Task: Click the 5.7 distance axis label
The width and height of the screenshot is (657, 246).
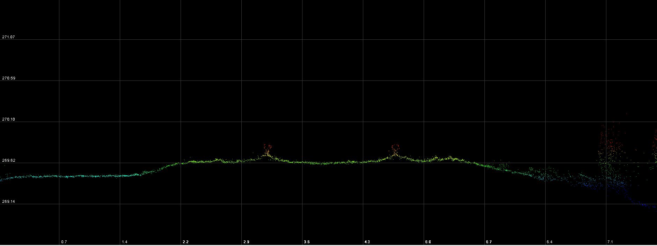Action: [489, 242]
